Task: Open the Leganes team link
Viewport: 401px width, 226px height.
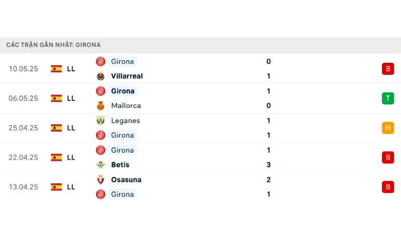Action: coord(126,121)
